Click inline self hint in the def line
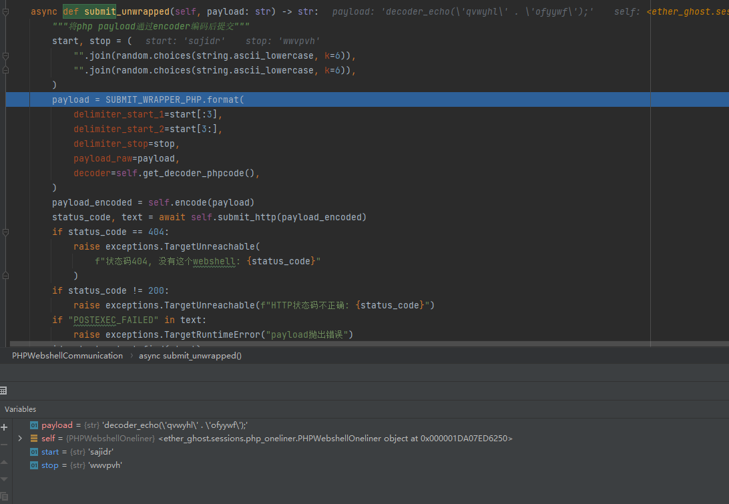The height and width of the screenshot is (504, 729). coord(672,11)
